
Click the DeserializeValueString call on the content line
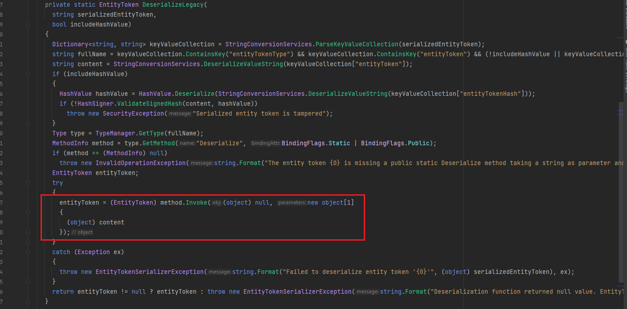pos(243,64)
